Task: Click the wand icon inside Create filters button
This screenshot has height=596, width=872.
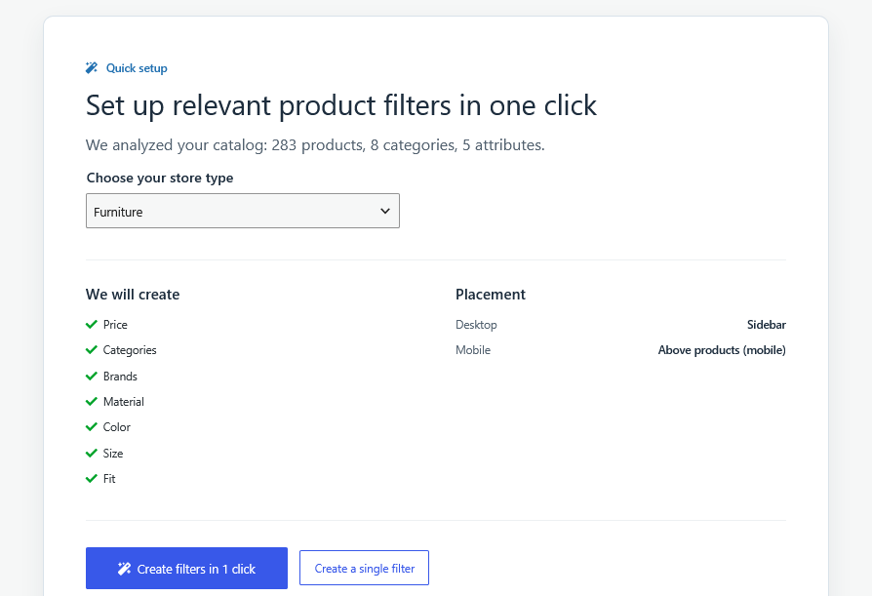Action: tap(124, 569)
